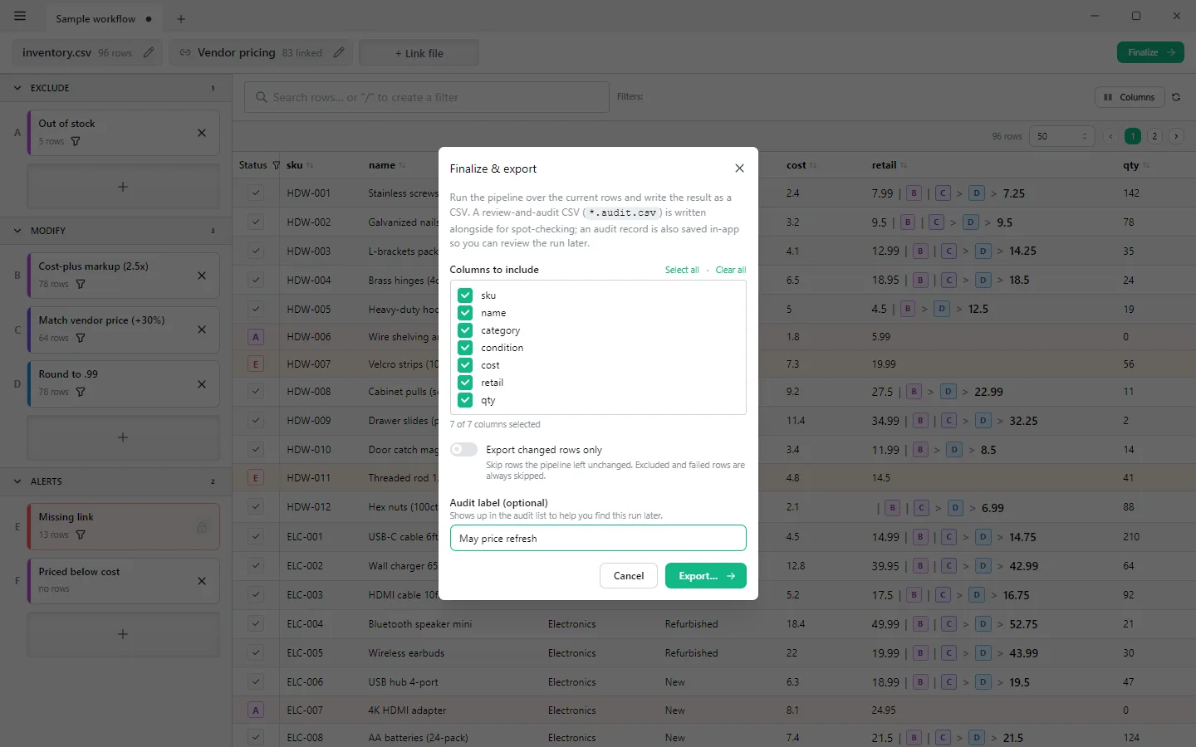Image resolution: width=1196 pixels, height=747 pixels.
Task: Open the rows-per-page dropdown showing 50
Action: coord(1061,136)
